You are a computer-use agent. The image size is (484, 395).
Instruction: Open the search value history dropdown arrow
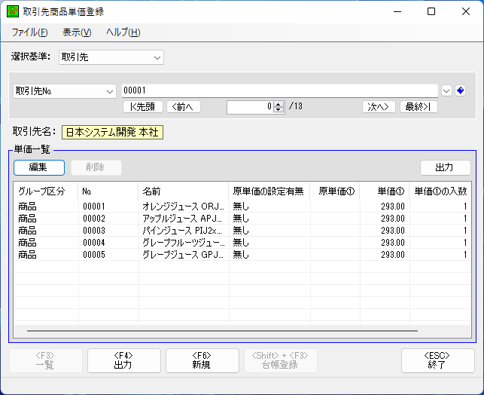pos(446,90)
